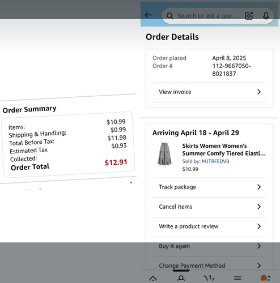This screenshot has width=280, height=283.
Task: Tap the back arrow icon
Action: 149,15
